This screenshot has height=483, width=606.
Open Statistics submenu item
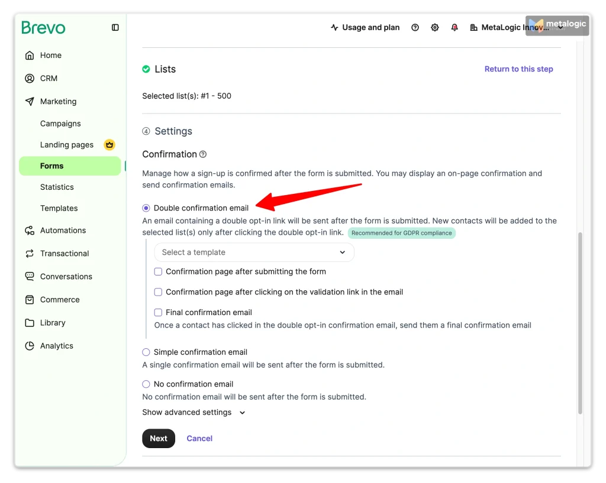pyautogui.click(x=57, y=187)
